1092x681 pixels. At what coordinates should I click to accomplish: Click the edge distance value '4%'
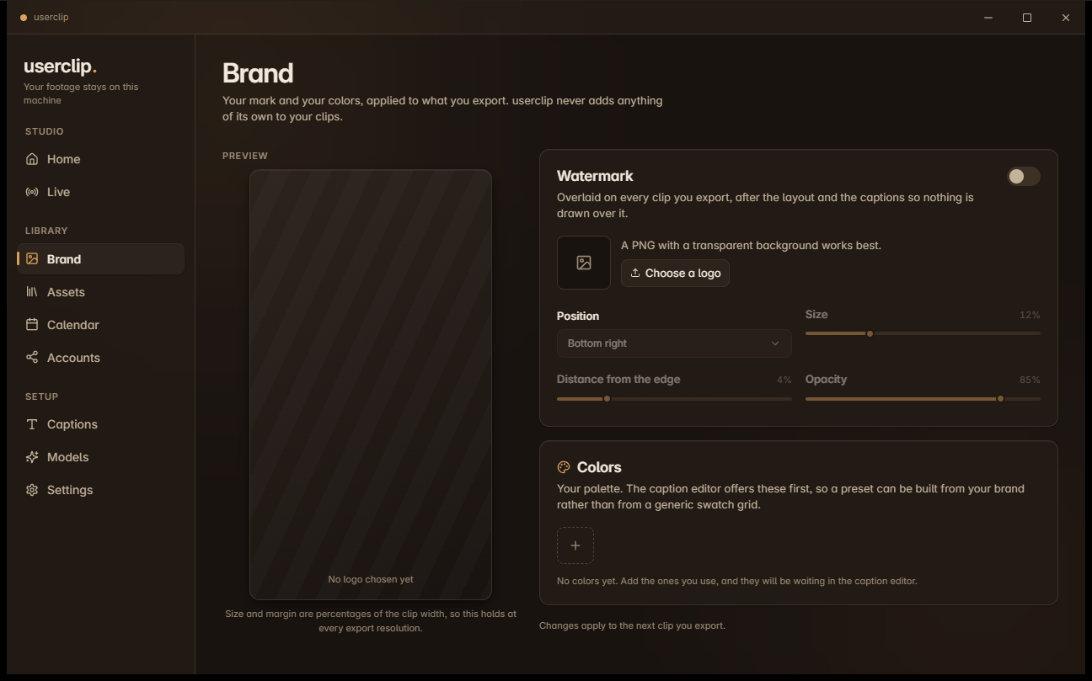pyautogui.click(x=784, y=380)
